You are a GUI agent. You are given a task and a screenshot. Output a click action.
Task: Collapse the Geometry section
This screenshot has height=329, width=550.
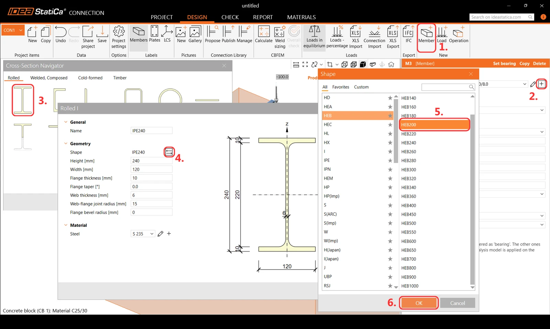(66, 143)
